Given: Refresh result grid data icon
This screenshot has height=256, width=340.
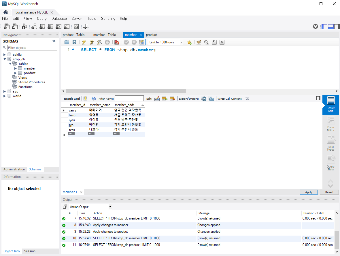Looking at the screenshot, I should click(94, 99).
